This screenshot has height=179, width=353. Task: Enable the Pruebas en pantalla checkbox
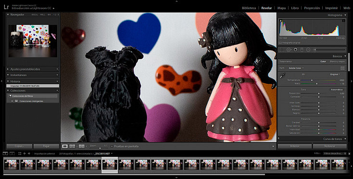point(112,146)
